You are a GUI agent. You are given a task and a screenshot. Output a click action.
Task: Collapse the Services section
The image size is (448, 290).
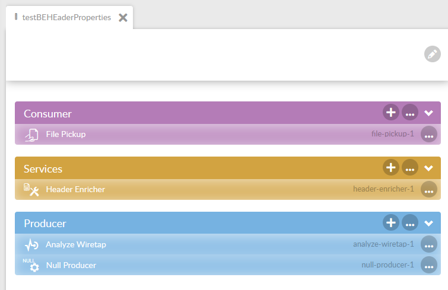coord(430,168)
